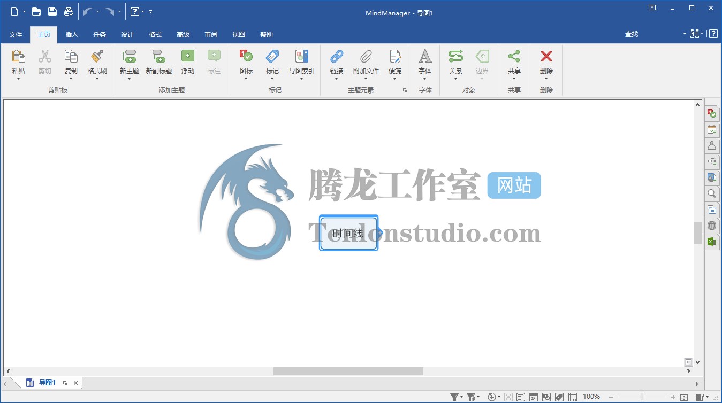Open task info pane in right sidebar
Image resolution: width=722 pixels, height=403 pixels.
(711, 113)
